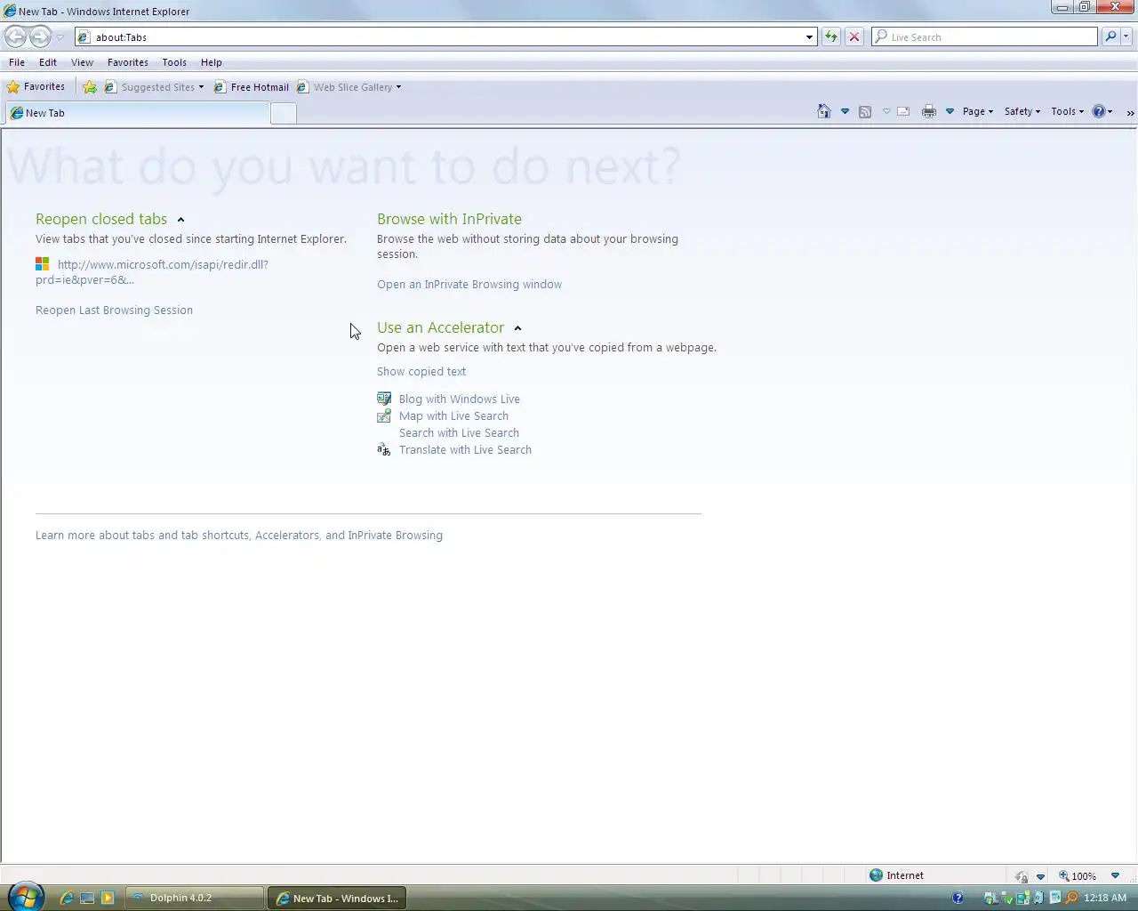Open the File menu
The width and height of the screenshot is (1138, 911).
(17, 62)
